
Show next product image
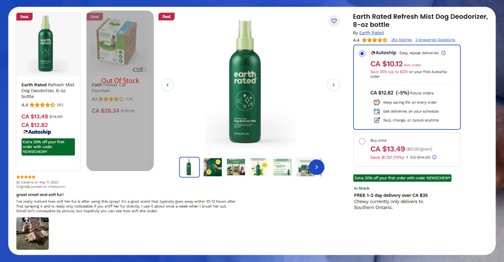click(x=333, y=85)
